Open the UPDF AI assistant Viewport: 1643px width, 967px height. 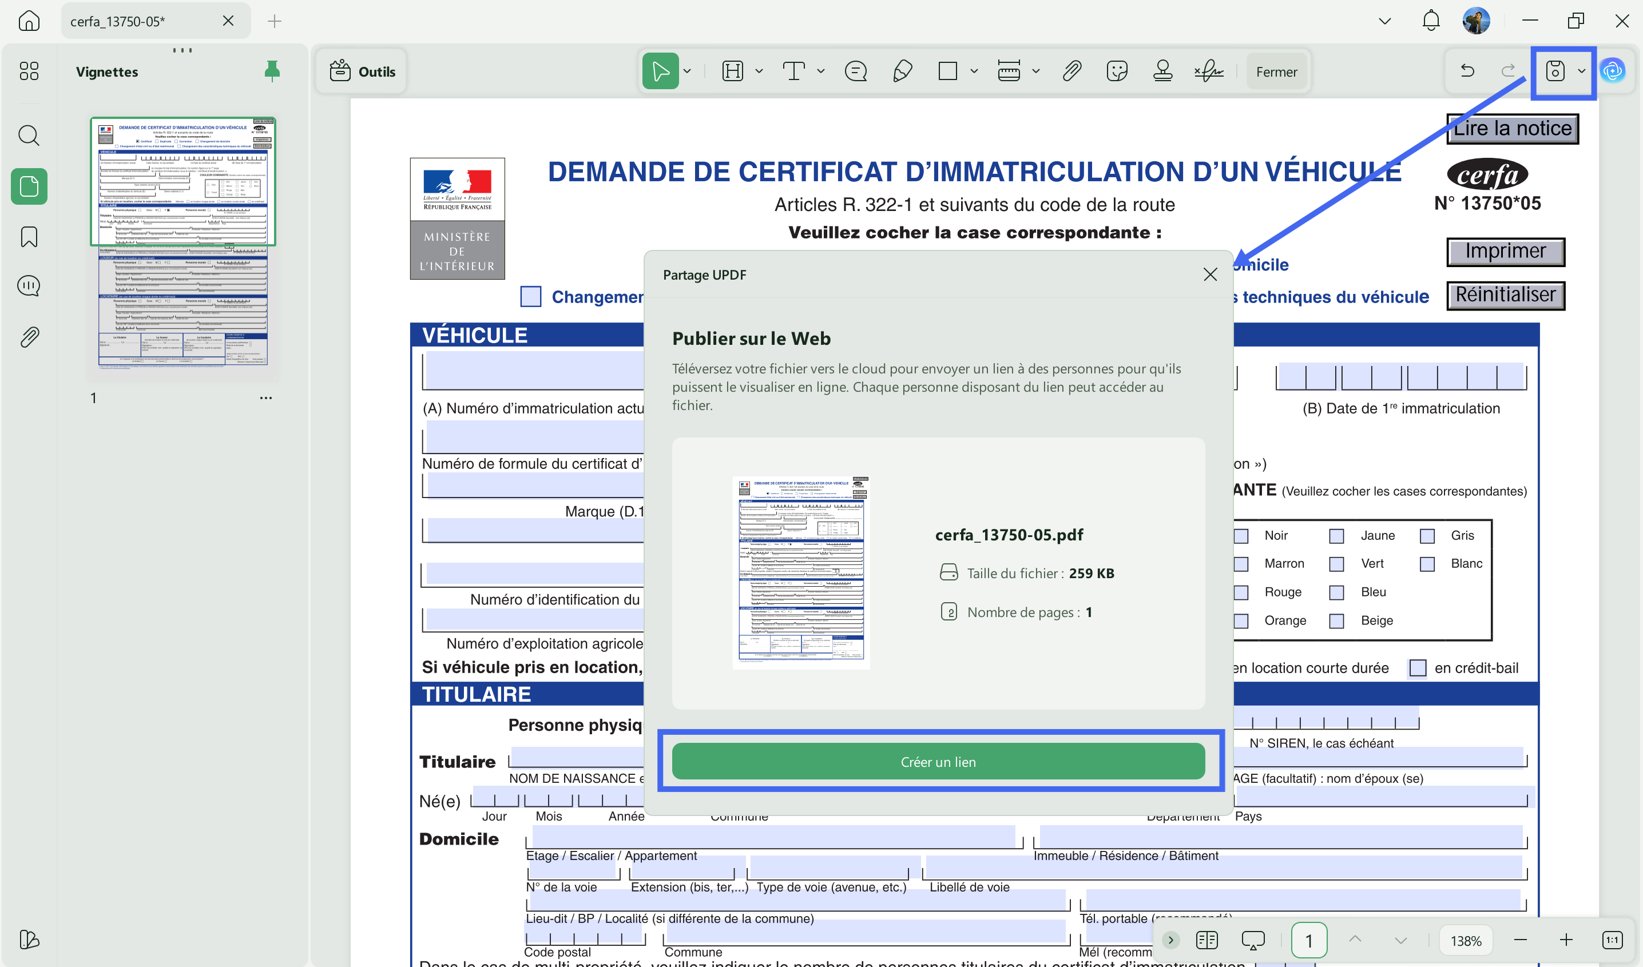tap(1612, 70)
